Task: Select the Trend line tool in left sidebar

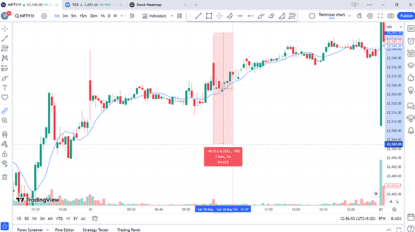Action: point(5,38)
